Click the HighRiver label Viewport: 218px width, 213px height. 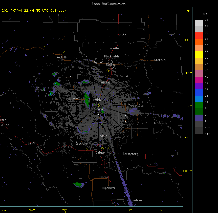tap(109, 188)
